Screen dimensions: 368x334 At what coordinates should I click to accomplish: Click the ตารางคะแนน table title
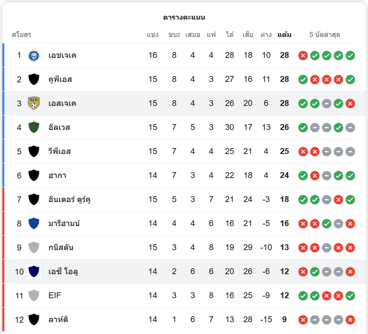pyautogui.click(x=184, y=17)
